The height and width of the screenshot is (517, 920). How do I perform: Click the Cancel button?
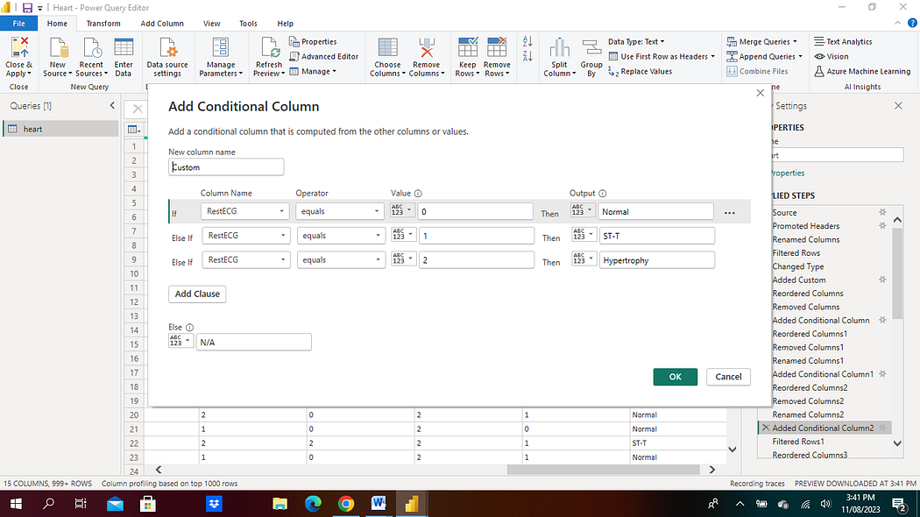(728, 377)
